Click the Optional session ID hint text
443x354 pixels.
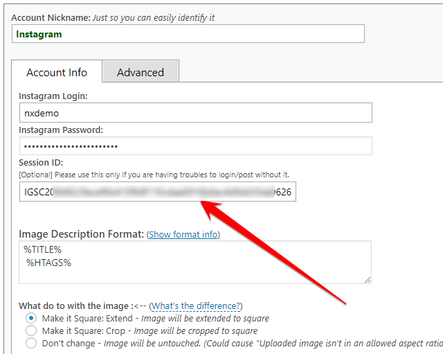(x=154, y=175)
